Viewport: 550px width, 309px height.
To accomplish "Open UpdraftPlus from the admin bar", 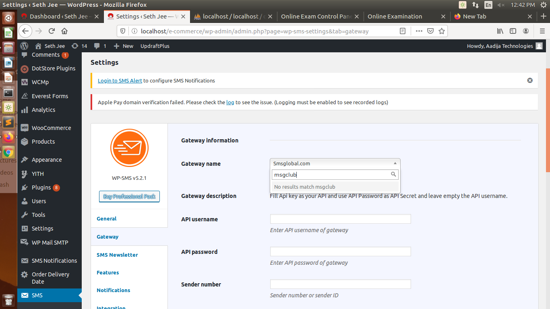I will [155, 46].
